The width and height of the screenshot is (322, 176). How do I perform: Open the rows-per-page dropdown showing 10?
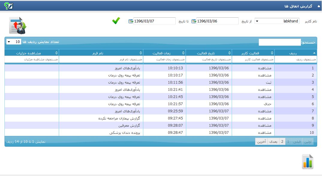pos(13,42)
